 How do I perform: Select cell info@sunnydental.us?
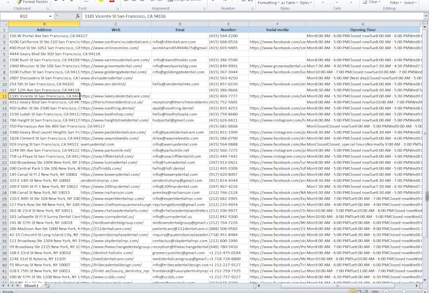180,217
